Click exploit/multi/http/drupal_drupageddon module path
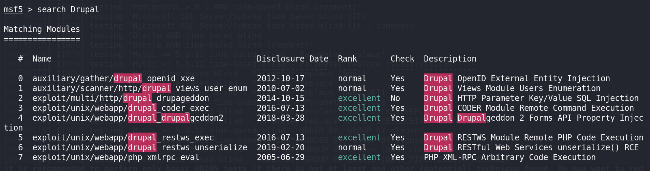 click(121, 98)
